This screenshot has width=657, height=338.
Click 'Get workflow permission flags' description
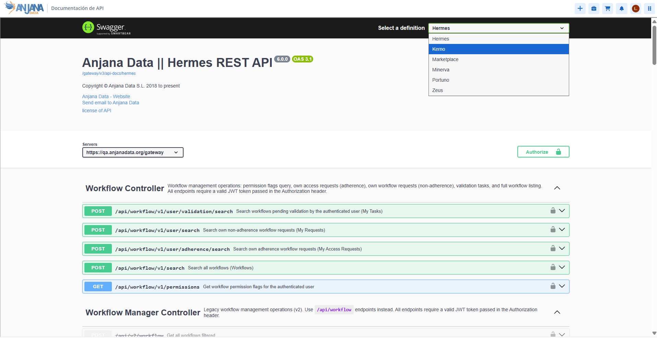[x=259, y=287]
